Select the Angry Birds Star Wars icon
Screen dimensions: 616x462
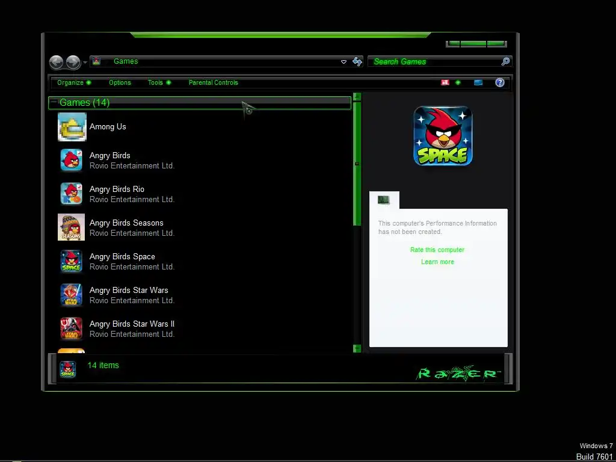[x=71, y=295]
